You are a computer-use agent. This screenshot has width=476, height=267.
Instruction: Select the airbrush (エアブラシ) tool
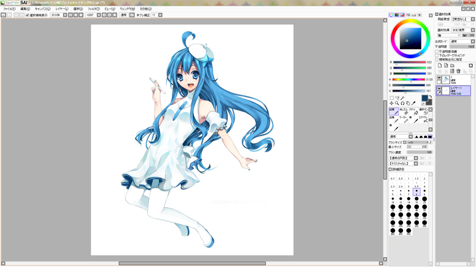tap(424, 120)
